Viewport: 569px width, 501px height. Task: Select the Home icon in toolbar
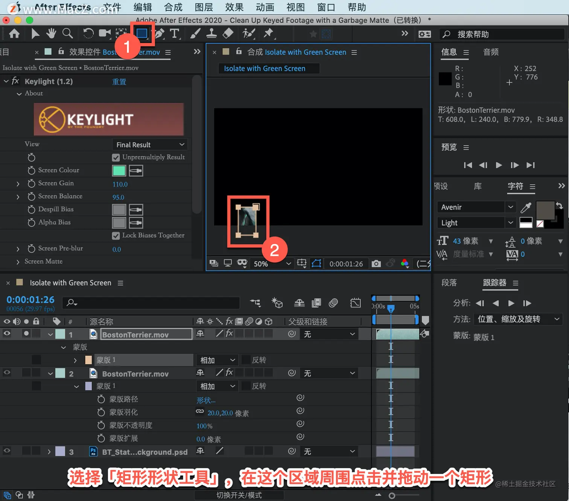[x=14, y=34]
